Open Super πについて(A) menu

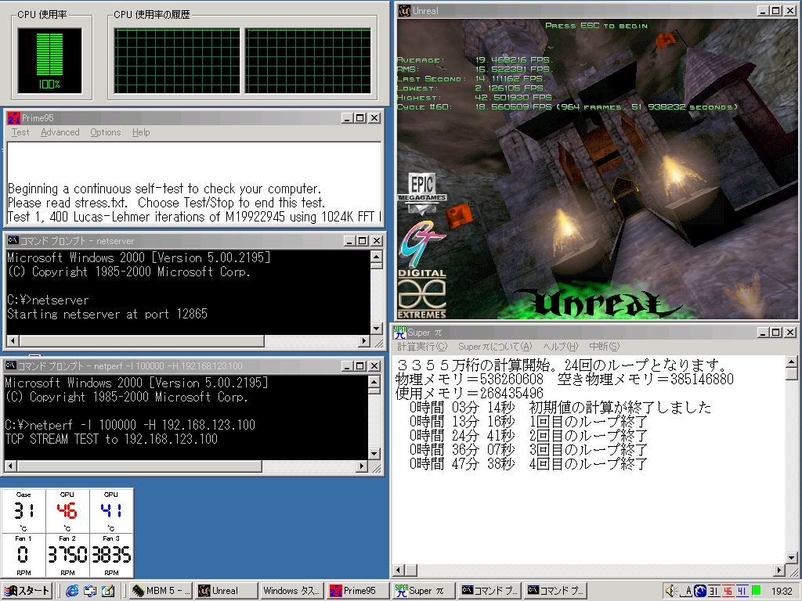[x=495, y=347]
